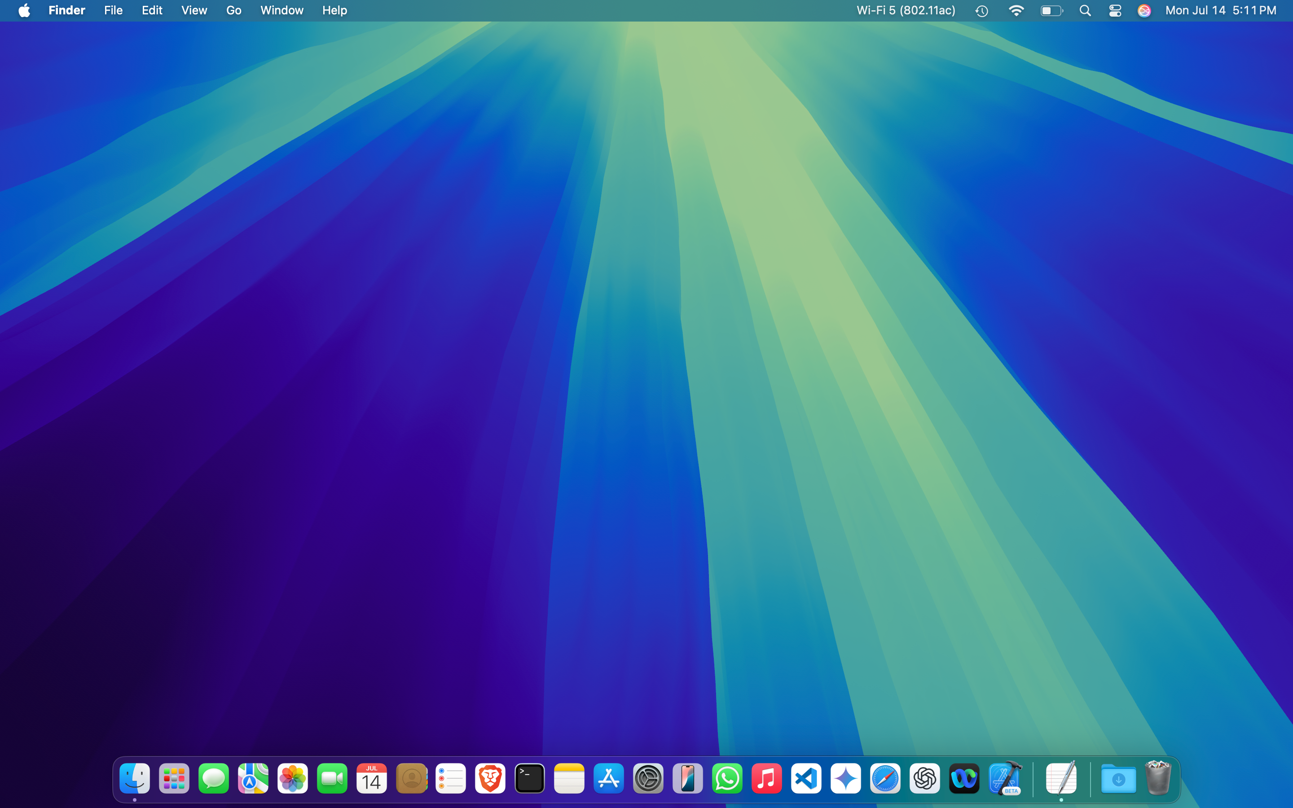The image size is (1293, 808).
Task: Open Brave browser from the Dock
Action: click(x=490, y=779)
